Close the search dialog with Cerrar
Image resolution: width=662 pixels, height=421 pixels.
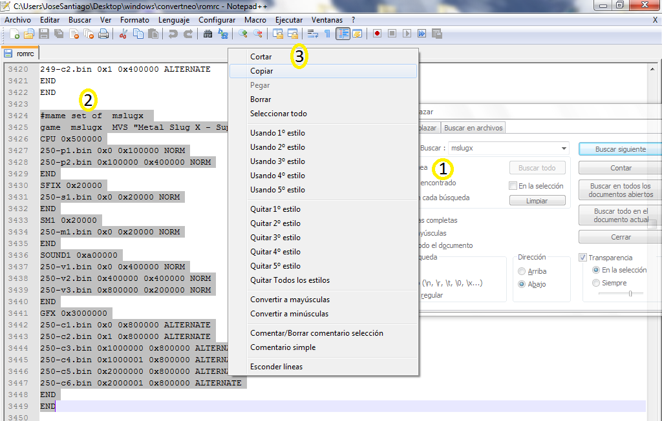pos(620,237)
